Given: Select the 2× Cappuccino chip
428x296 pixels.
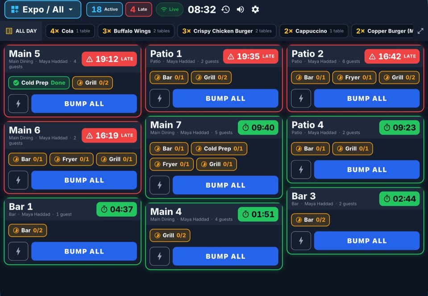Looking at the screenshot, I should point(314,31).
